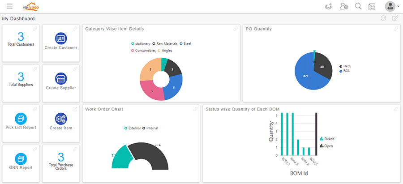Click the link icon on Total Customers card
Viewport: 403px width, 184px height.
(35, 29)
